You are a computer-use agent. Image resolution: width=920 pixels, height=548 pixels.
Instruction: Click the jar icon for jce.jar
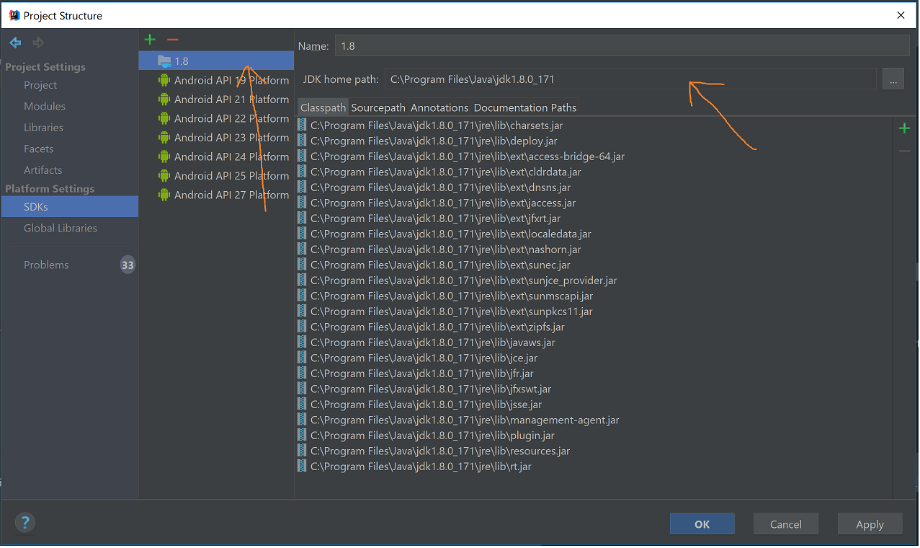(302, 358)
